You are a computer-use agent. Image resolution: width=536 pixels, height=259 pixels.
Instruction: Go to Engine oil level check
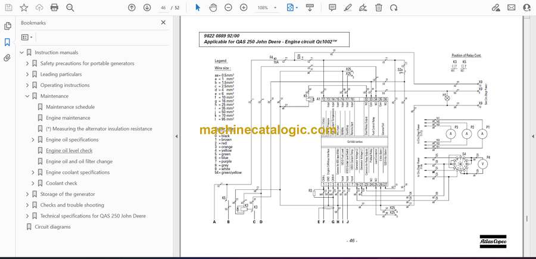pyautogui.click(x=69, y=151)
